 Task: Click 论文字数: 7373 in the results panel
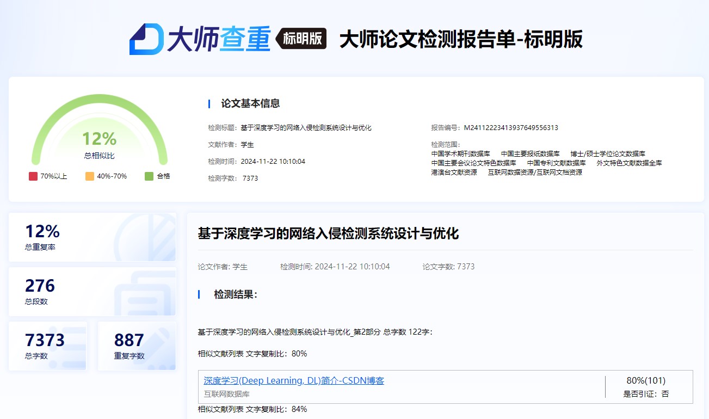(x=449, y=267)
